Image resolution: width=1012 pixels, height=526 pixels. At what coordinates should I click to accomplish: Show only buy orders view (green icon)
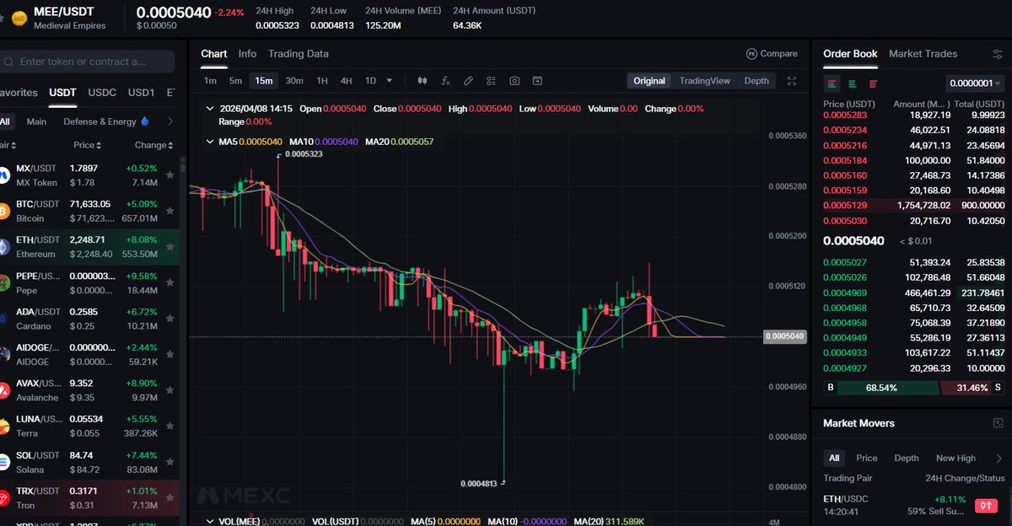(x=853, y=83)
